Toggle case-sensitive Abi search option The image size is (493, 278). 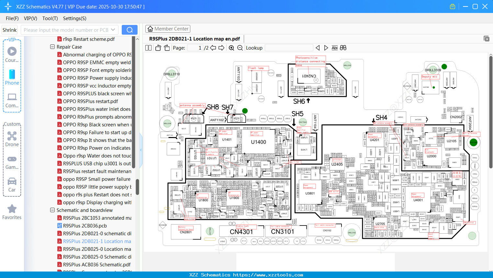pyautogui.click(x=334, y=48)
